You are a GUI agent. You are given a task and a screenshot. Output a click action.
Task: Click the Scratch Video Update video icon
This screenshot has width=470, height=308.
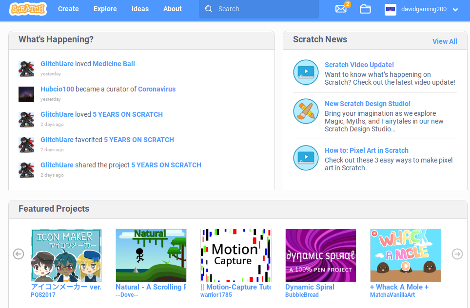pyautogui.click(x=306, y=72)
